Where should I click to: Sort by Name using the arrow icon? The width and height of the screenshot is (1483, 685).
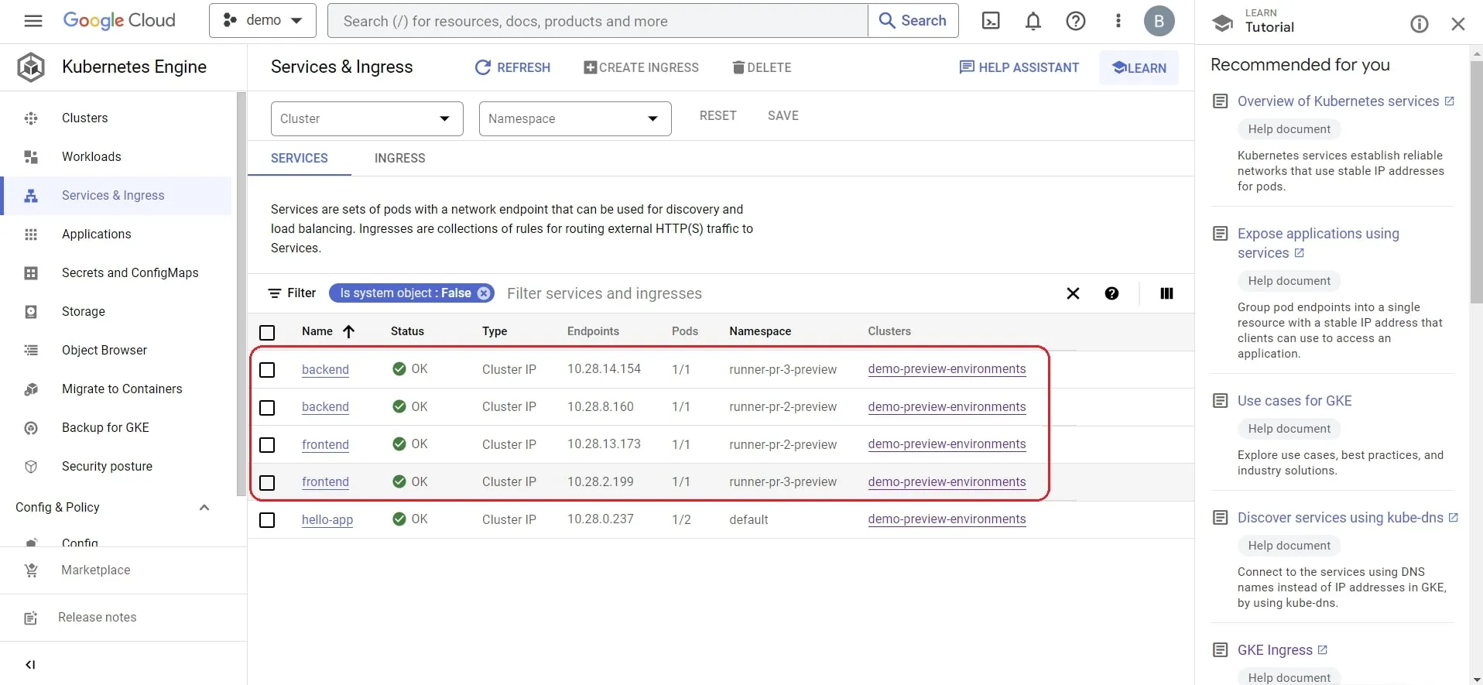coord(349,331)
